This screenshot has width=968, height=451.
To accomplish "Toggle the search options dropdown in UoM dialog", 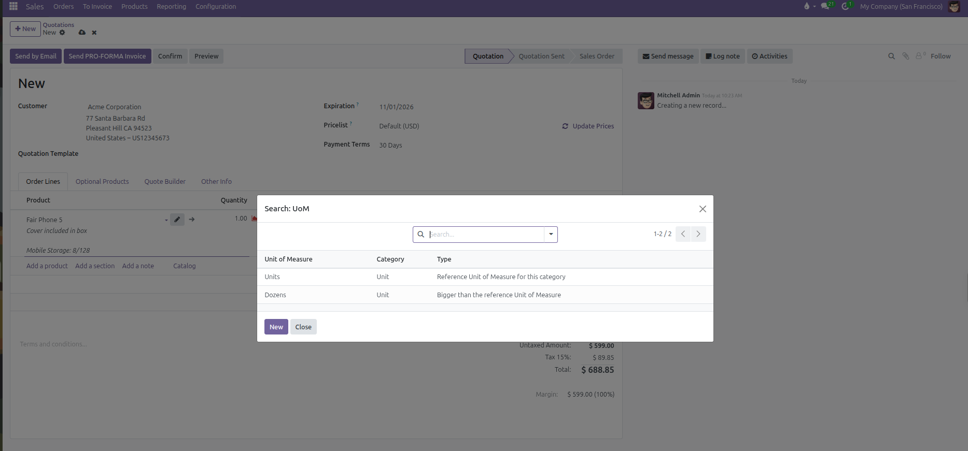I will [551, 234].
